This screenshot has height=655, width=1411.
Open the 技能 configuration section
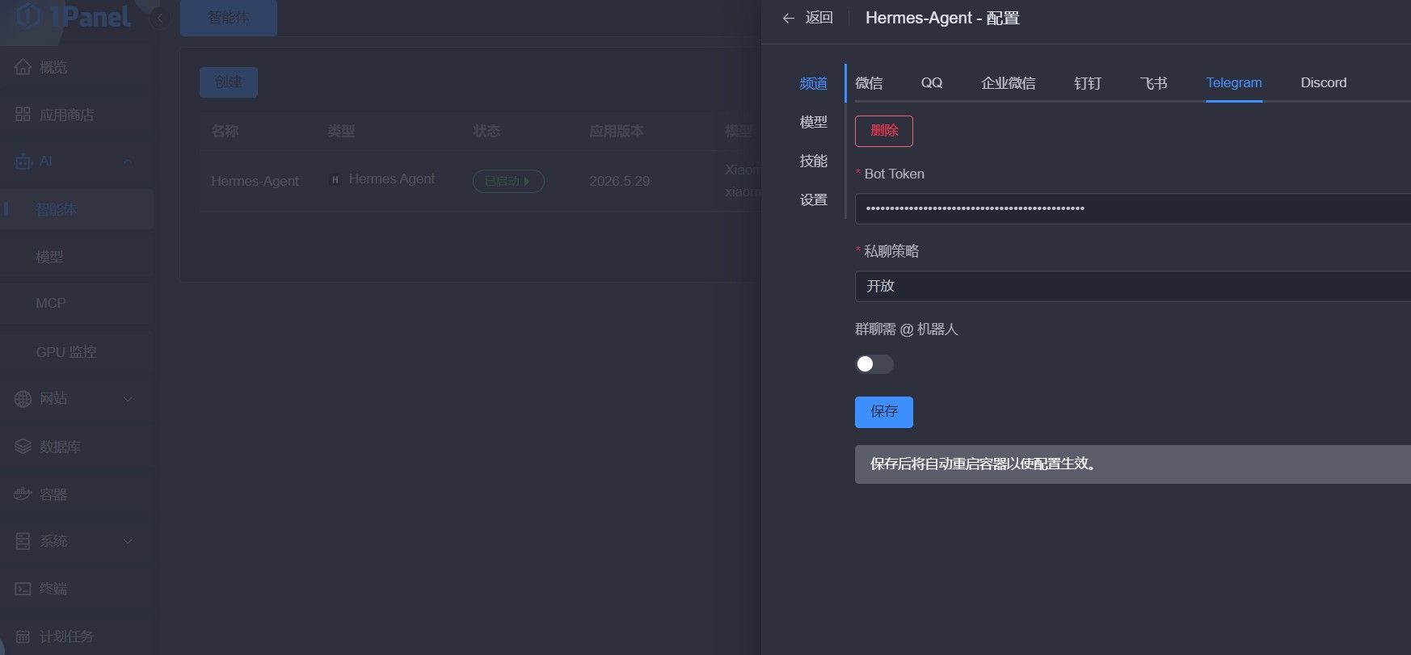(x=813, y=161)
